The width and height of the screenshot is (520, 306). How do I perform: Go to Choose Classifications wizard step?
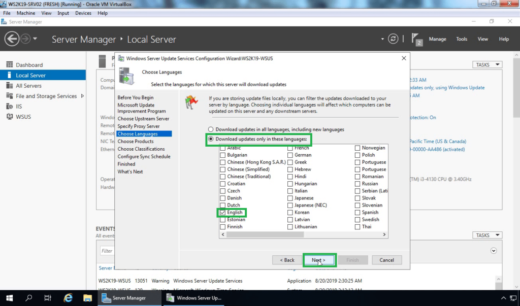[141, 149]
